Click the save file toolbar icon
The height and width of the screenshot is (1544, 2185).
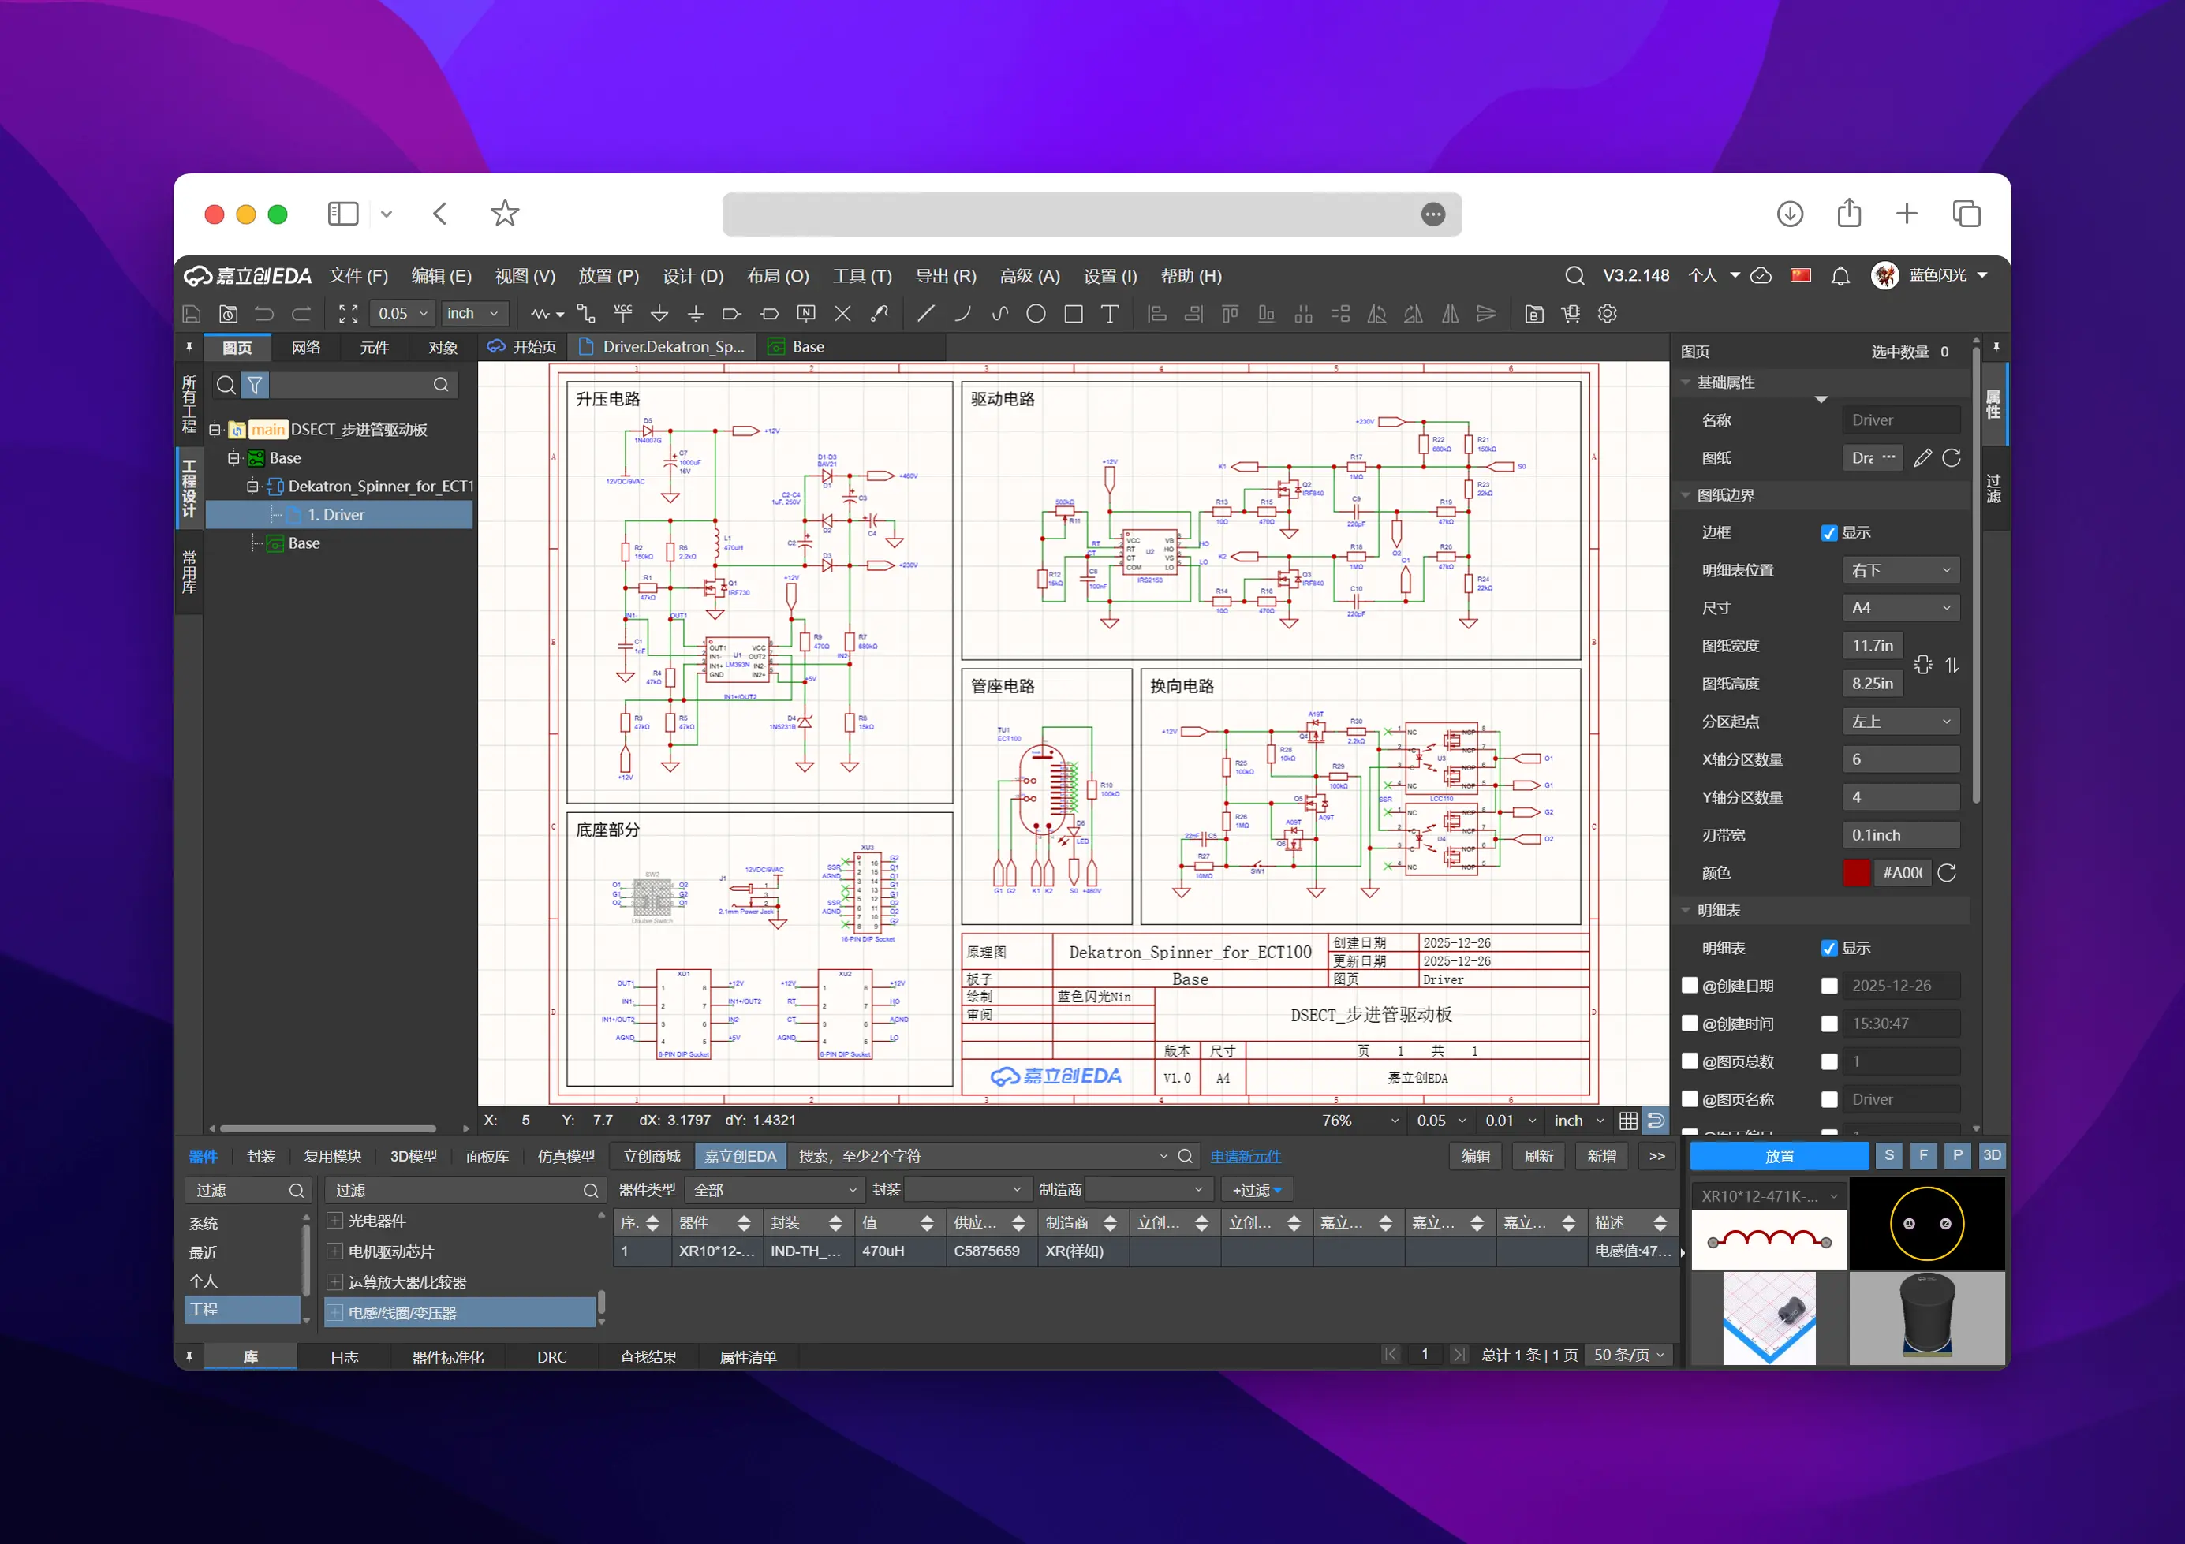(191, 314)
